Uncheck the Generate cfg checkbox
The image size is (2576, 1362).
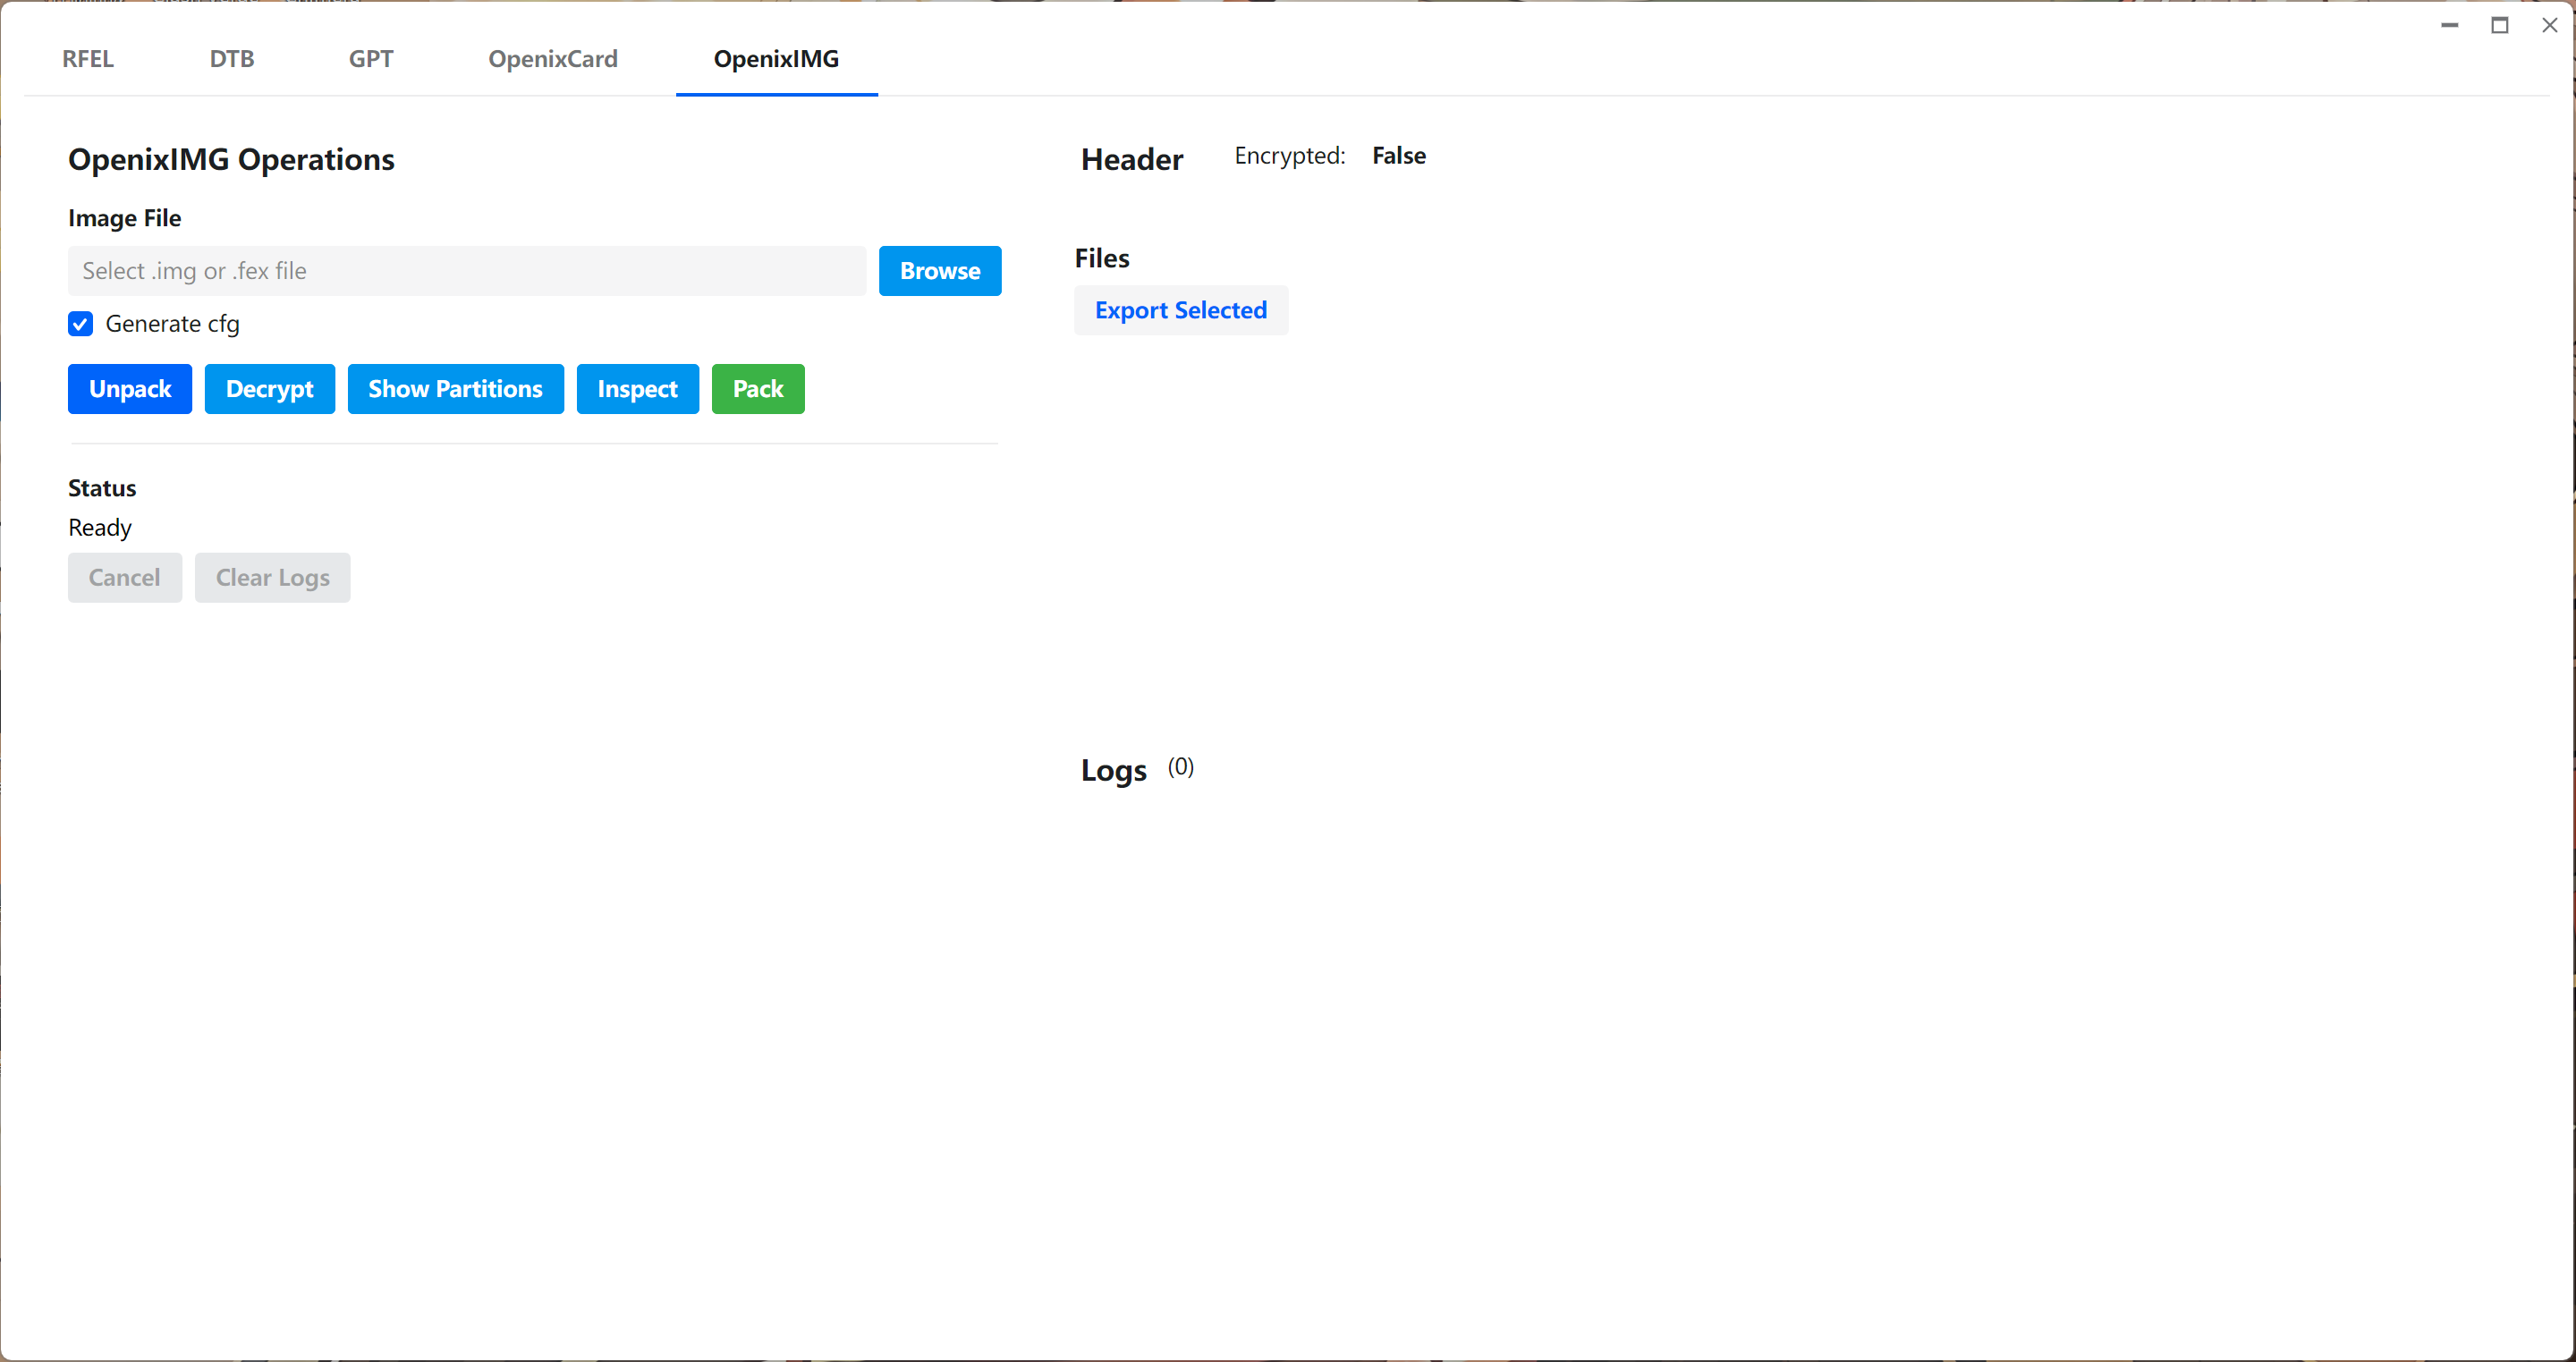coord(81,324)
